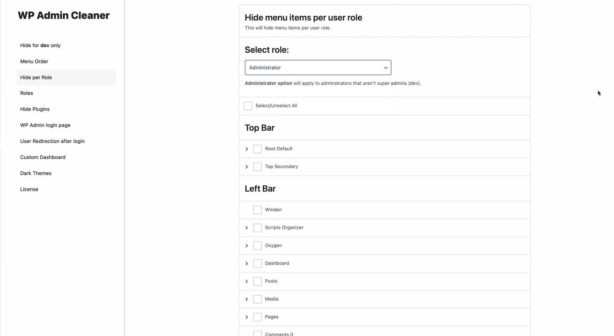Select Hide for dev only section
614x336 pixels.
click(x=40, y=45)
